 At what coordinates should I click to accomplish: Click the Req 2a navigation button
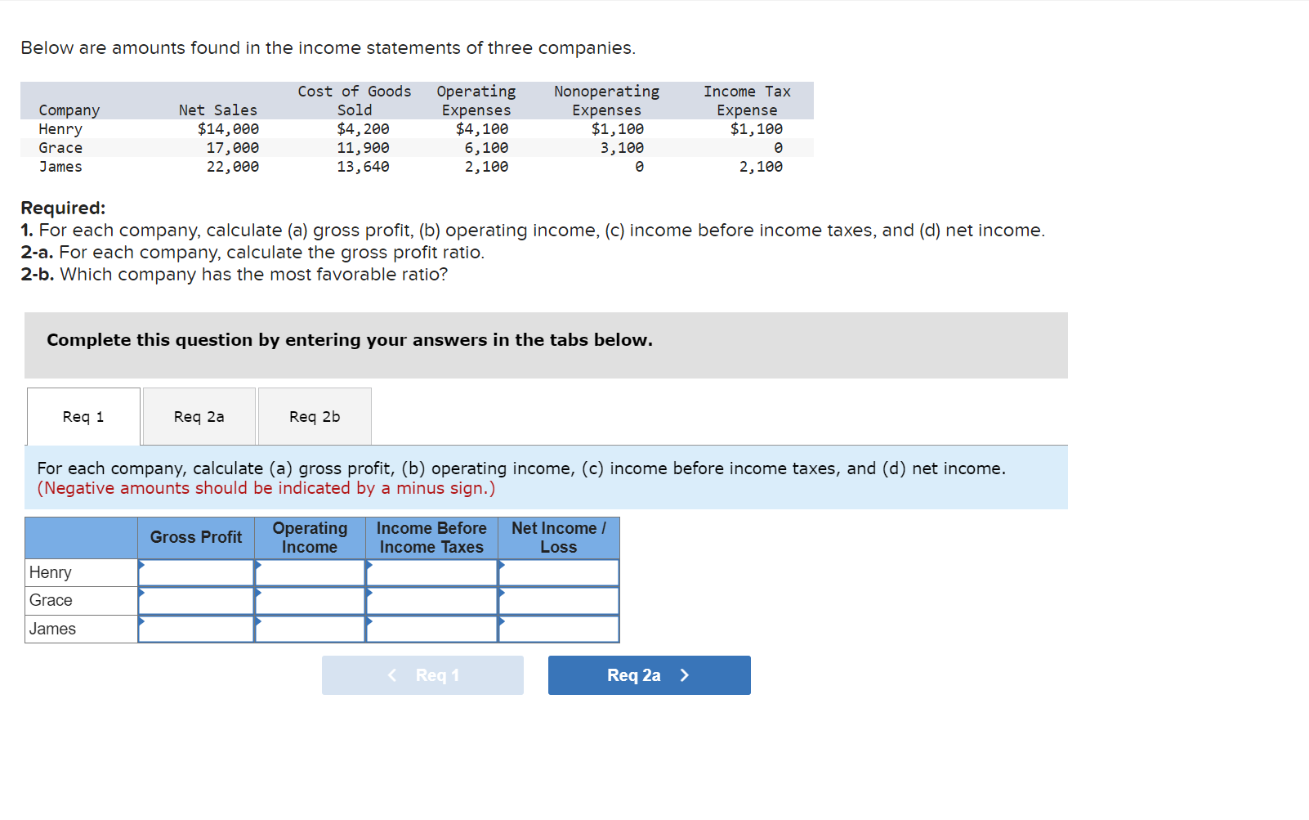tap(648, 675)
